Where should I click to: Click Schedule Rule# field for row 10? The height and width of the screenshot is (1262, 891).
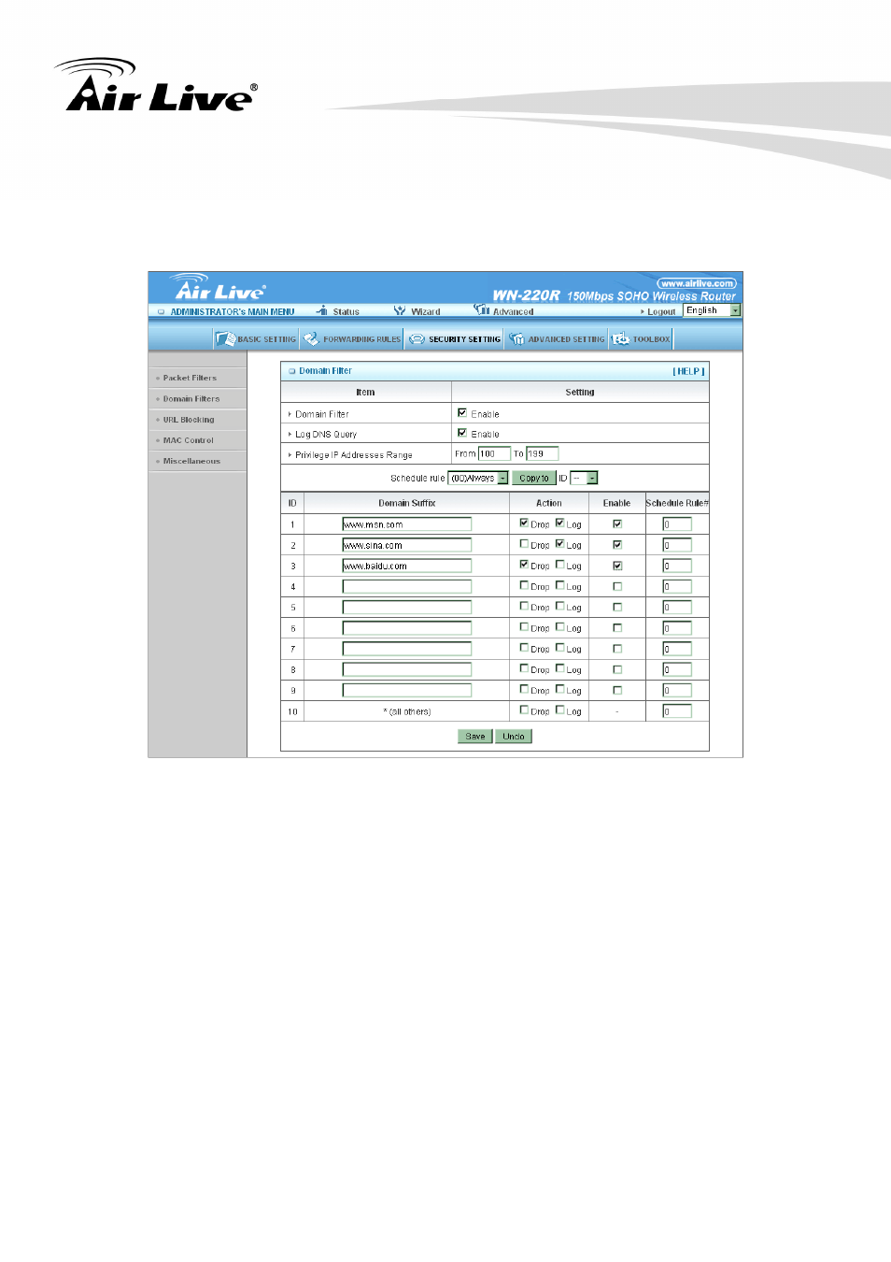[x=677, y=711]
